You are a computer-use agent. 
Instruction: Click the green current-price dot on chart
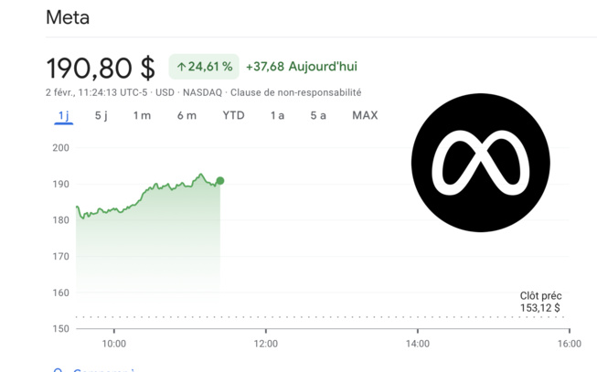click(220, 181)
